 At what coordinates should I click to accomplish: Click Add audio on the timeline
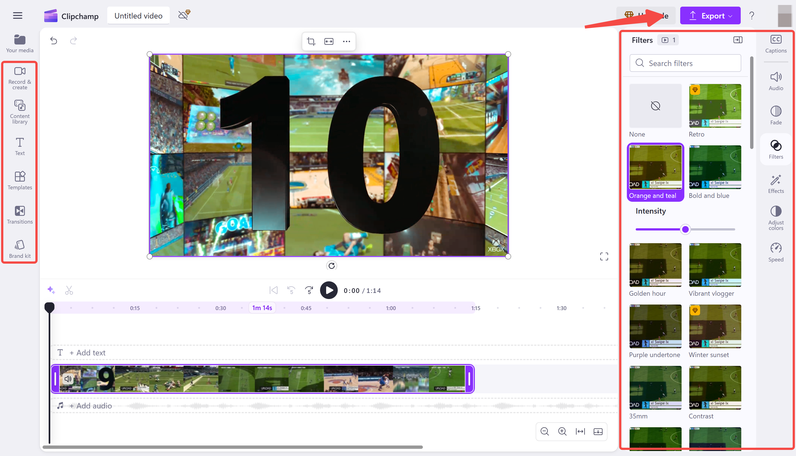point(91,406)
